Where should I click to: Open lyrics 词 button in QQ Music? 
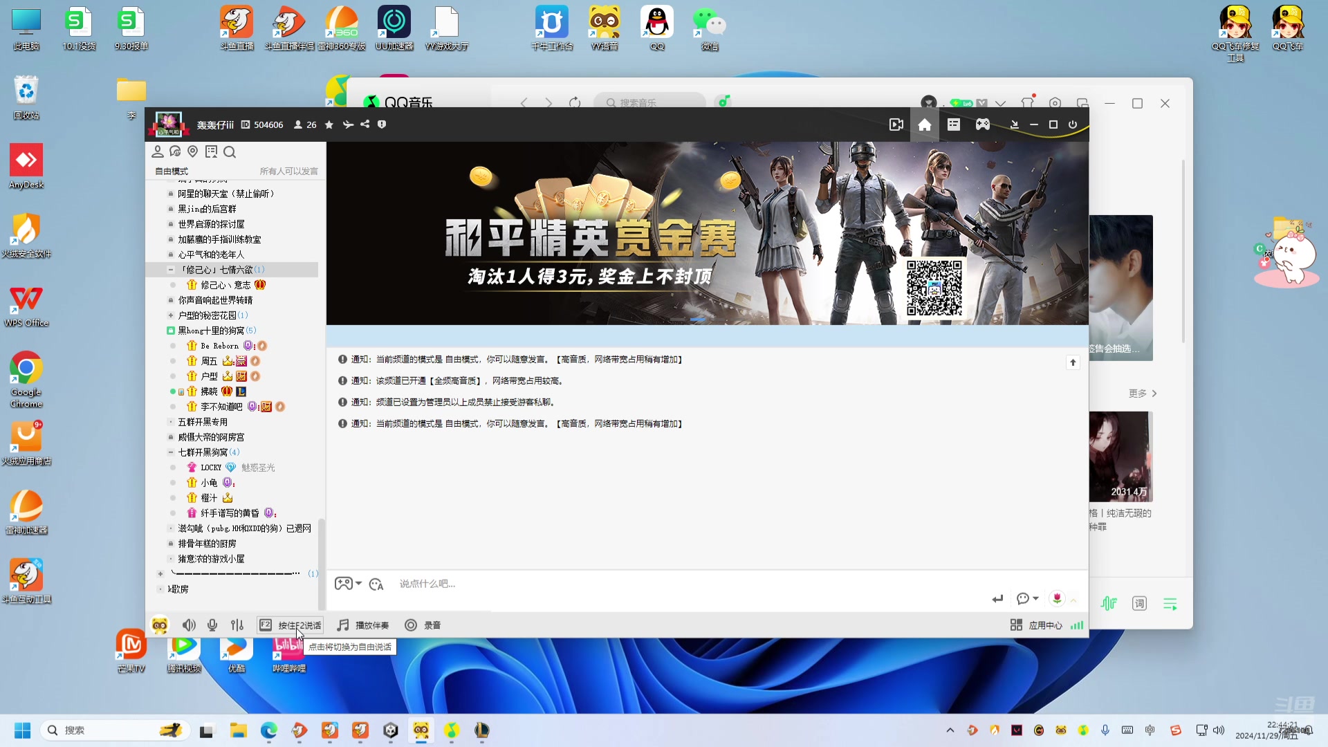point(1139,604)
